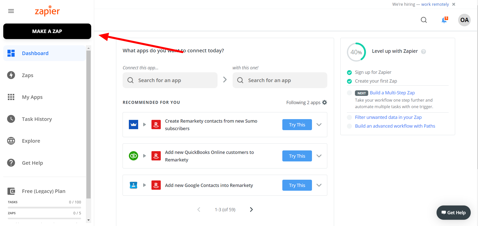Select Explore in the sidebar
Image resolution: width=478 pixels, height=226 pixels.
pyautogui.click(x=31, y=141)
